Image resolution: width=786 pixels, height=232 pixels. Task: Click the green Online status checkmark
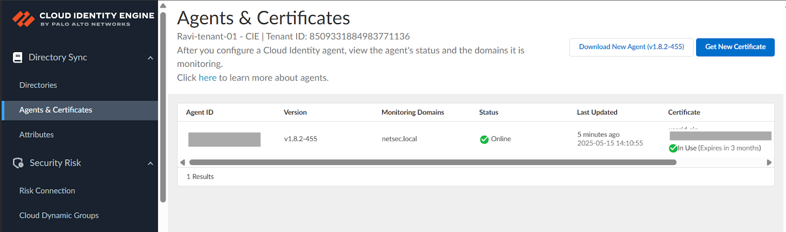[484, 140]
